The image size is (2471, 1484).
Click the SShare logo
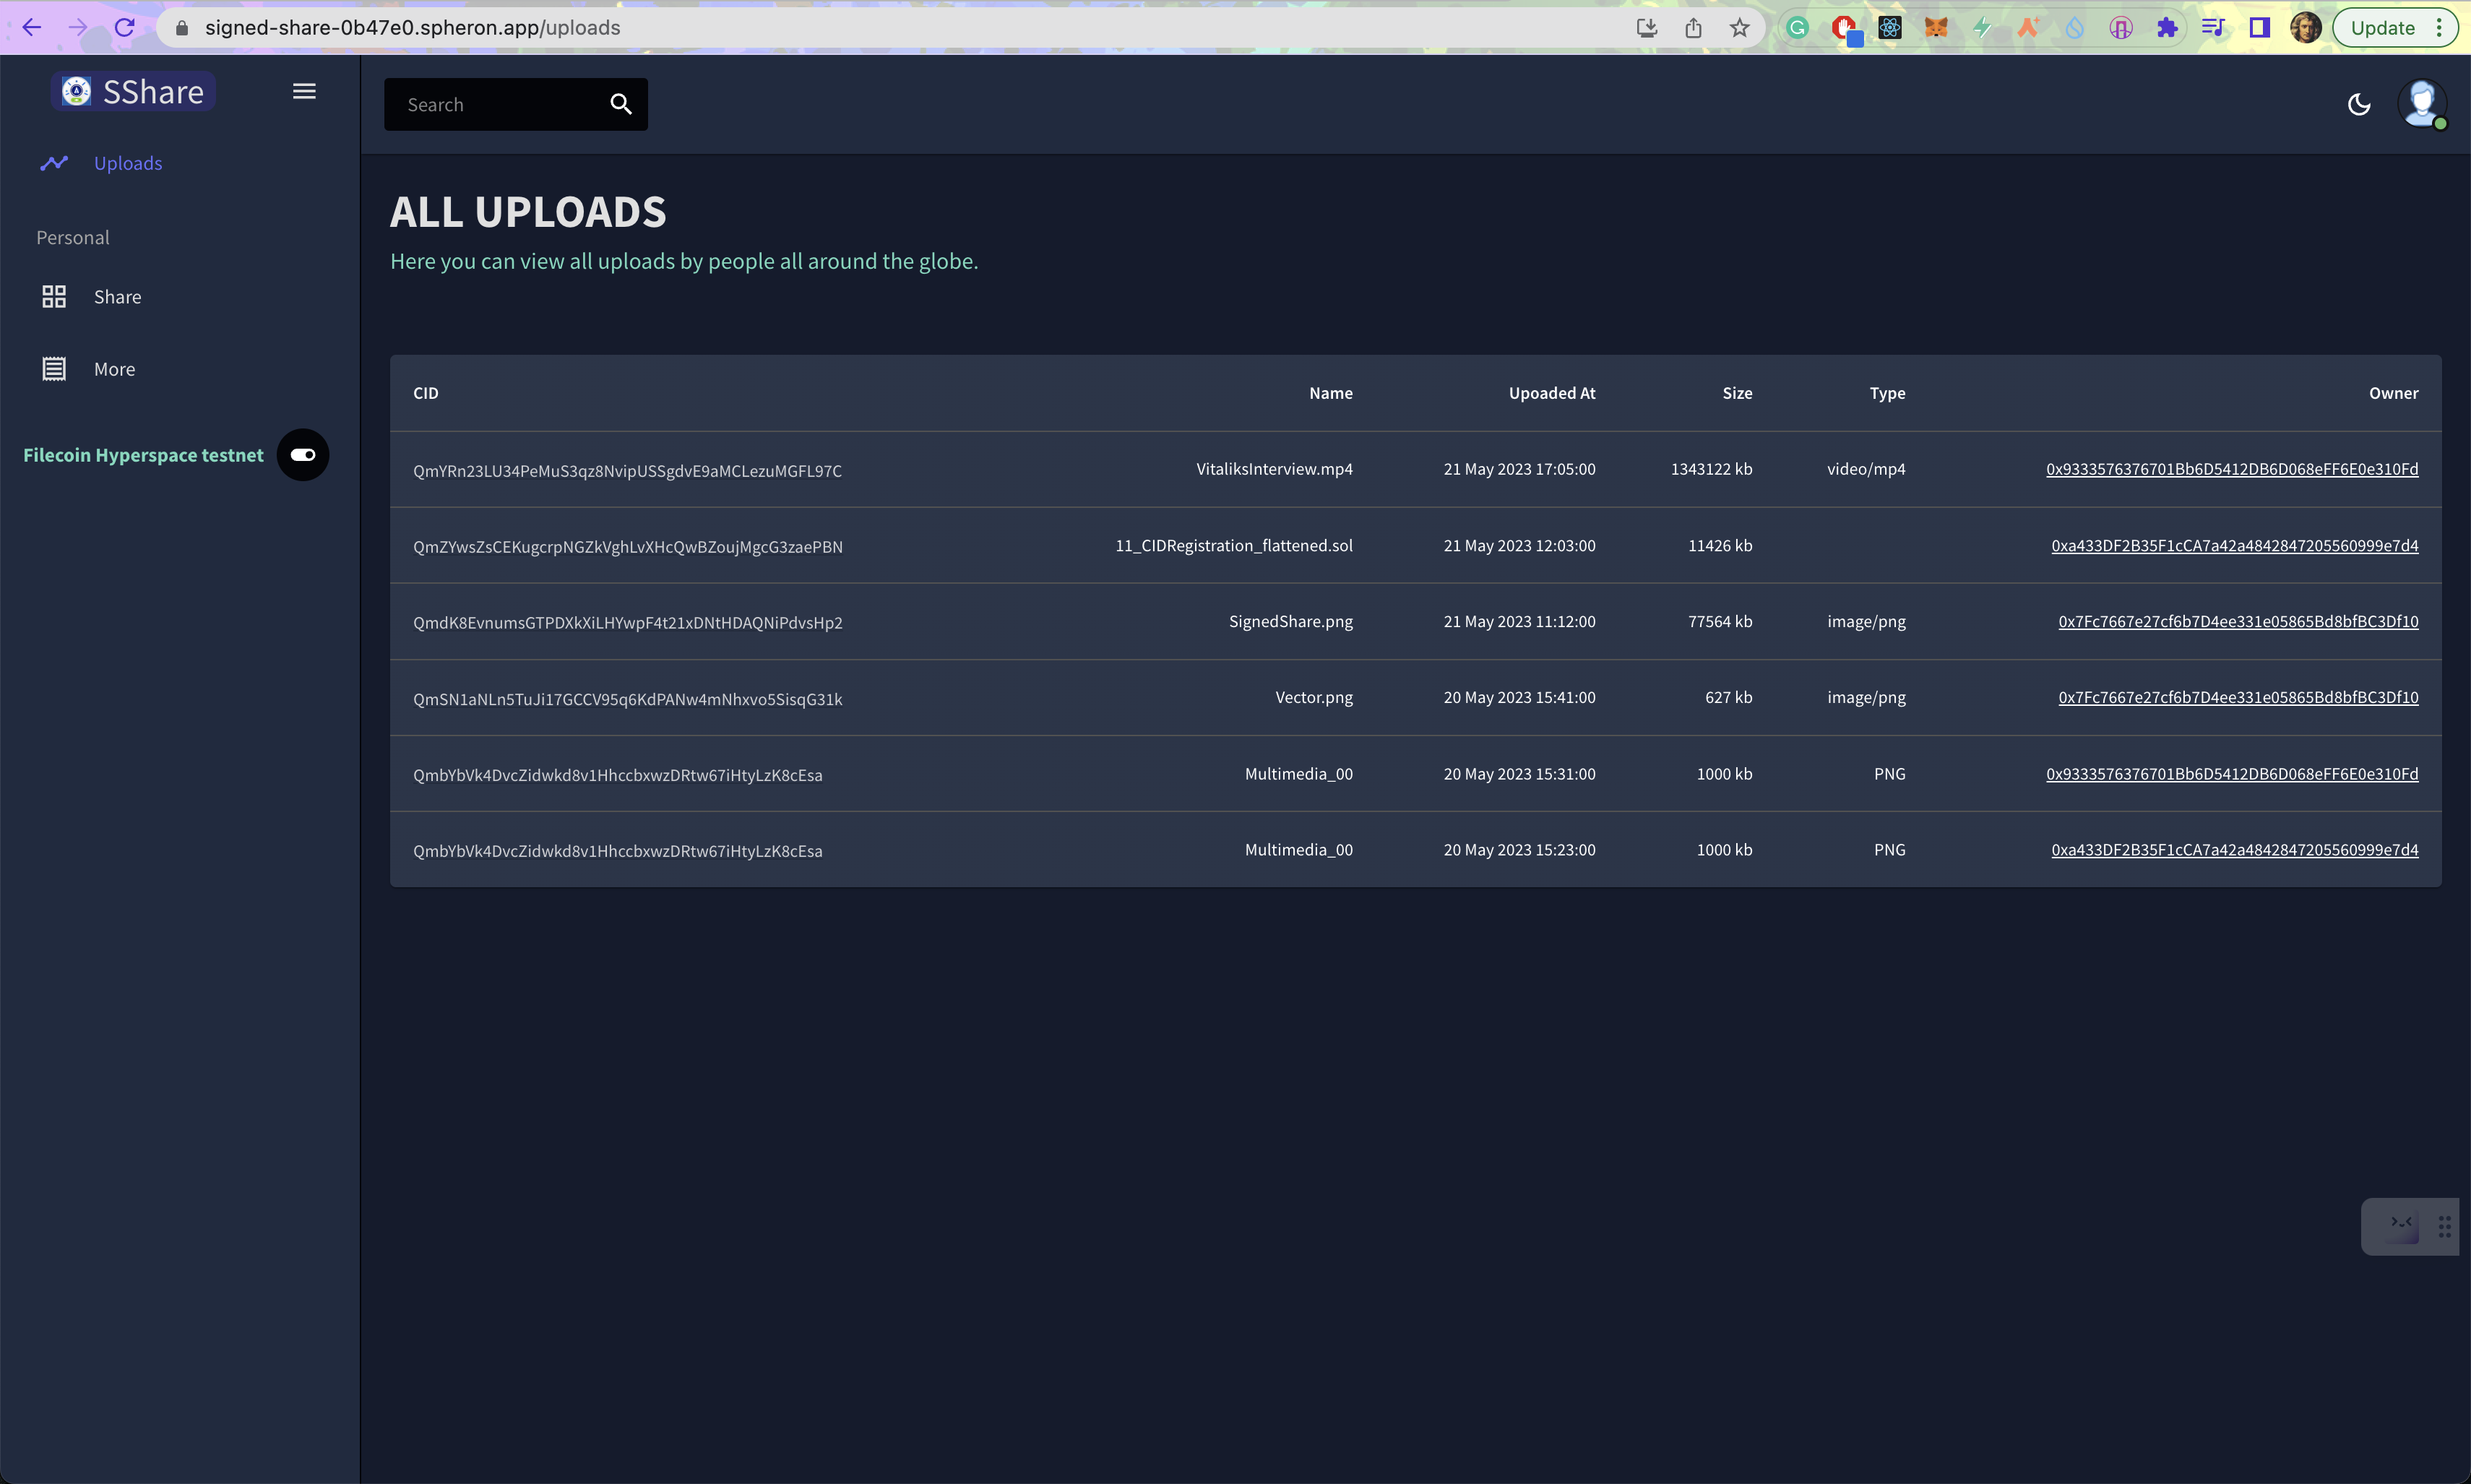point(134,91)
